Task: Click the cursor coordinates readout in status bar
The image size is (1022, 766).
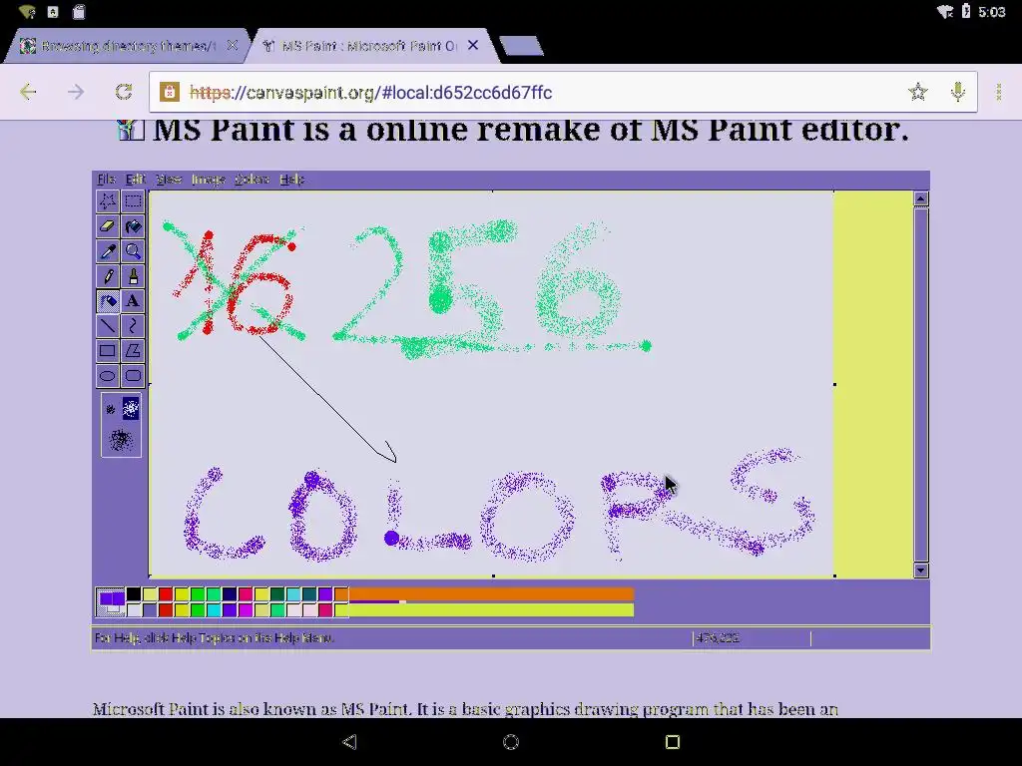Action: pos(718,637)
